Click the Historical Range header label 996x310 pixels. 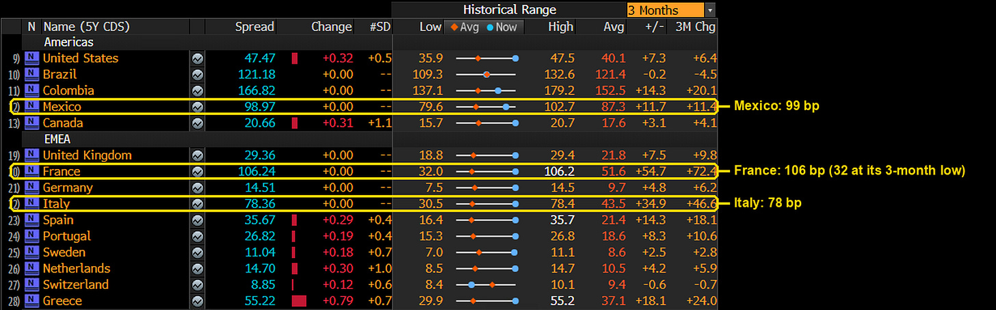[510, 10]
